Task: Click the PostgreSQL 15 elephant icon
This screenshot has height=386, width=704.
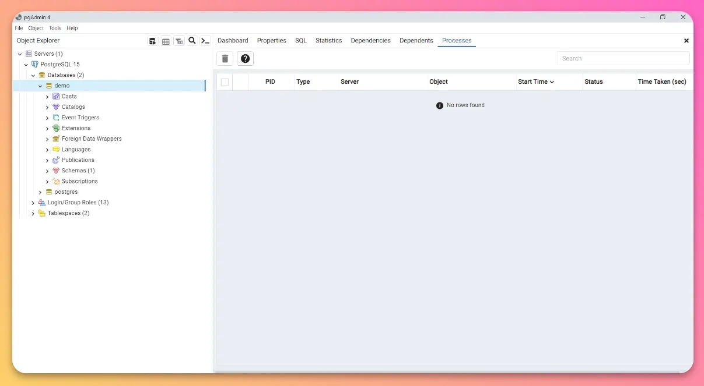Action: tap(35, 65)
